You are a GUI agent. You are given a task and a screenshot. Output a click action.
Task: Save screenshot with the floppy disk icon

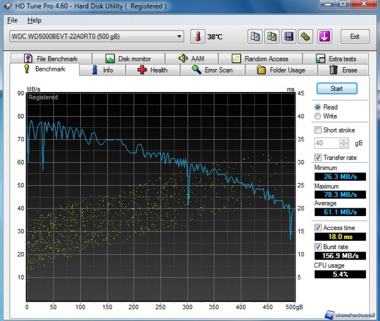[x=289, y=37]
